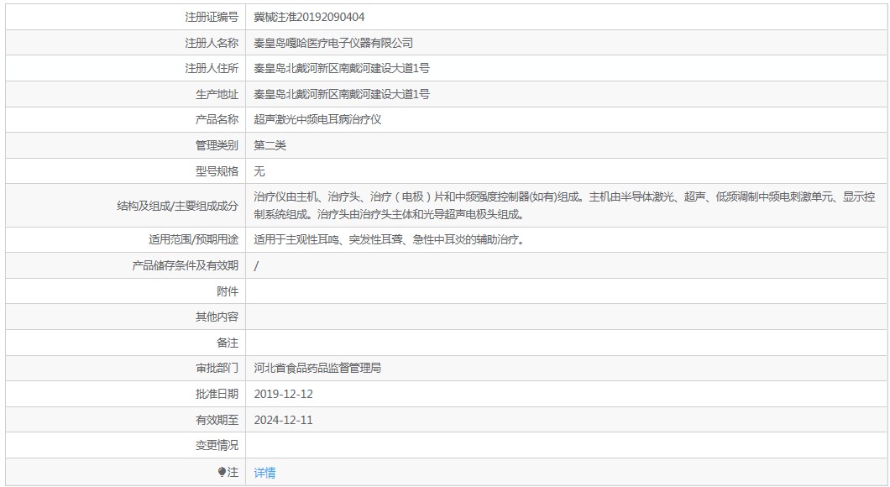The width and height of the screenshot is (890, 487).
Task: Select registration number 冀械注准20192090404
Action: click(x=309, y=17)
